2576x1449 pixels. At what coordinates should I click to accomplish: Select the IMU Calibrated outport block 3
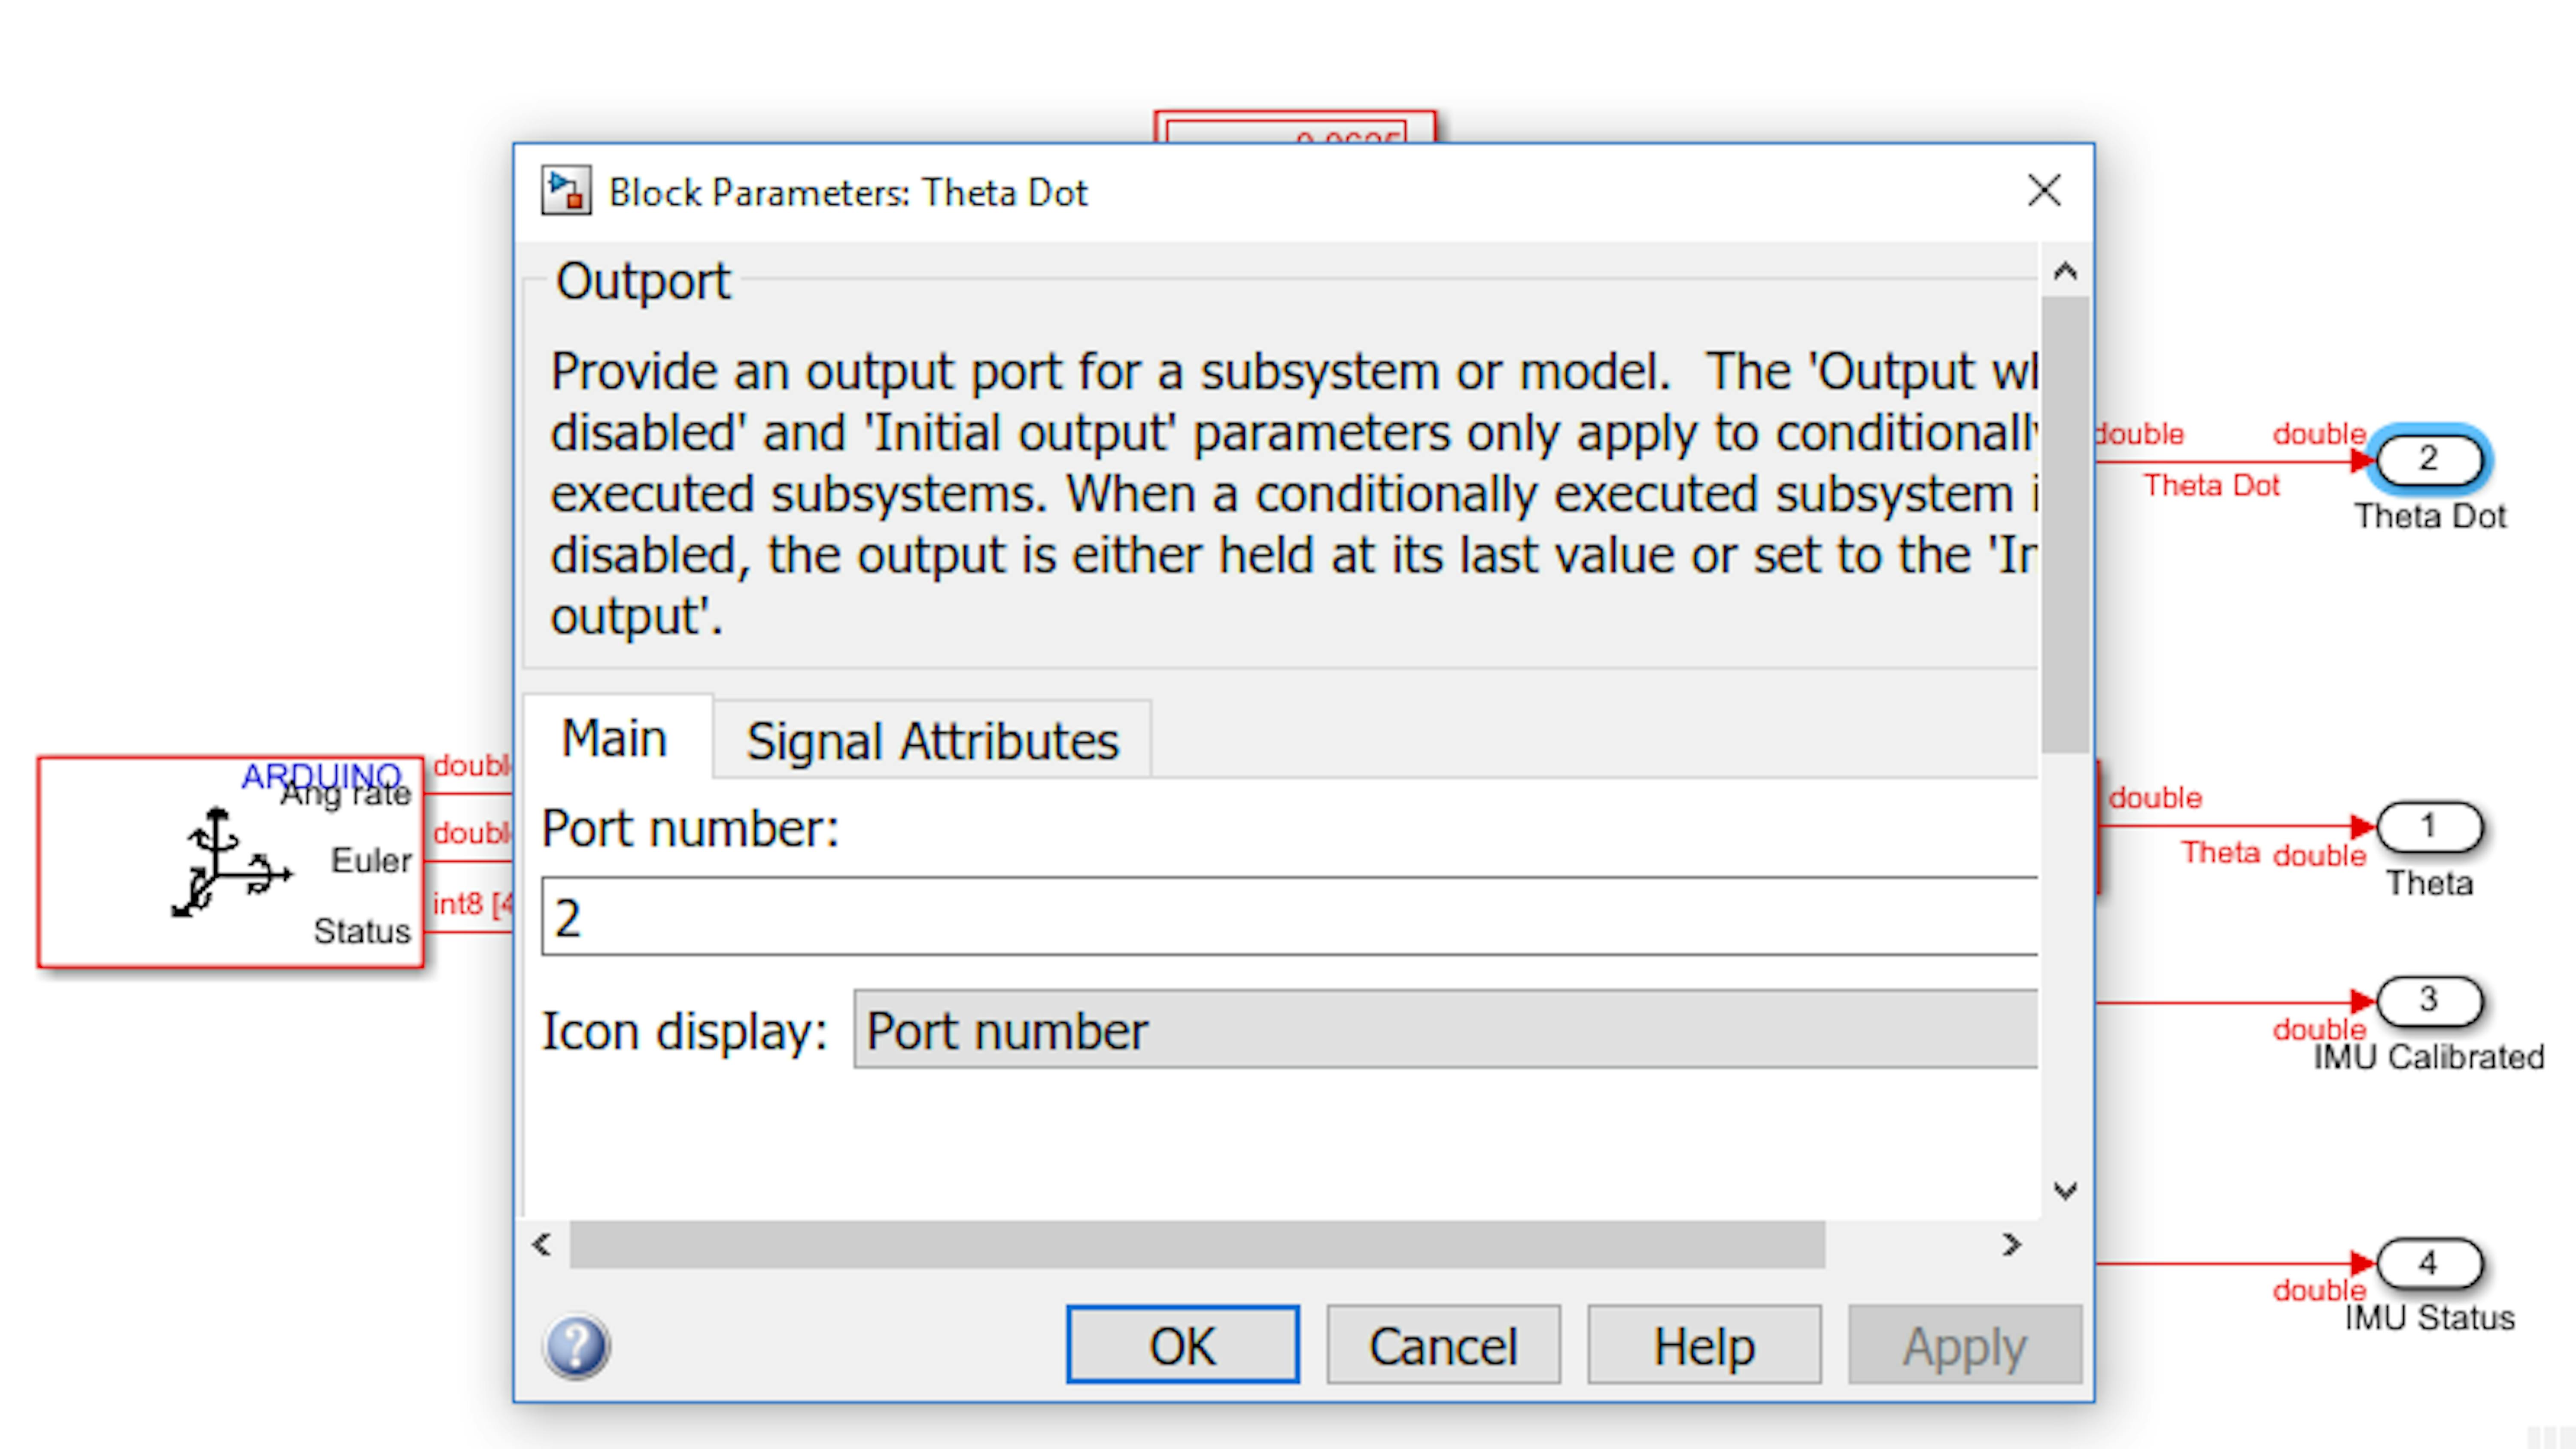coord(2429,1000)
